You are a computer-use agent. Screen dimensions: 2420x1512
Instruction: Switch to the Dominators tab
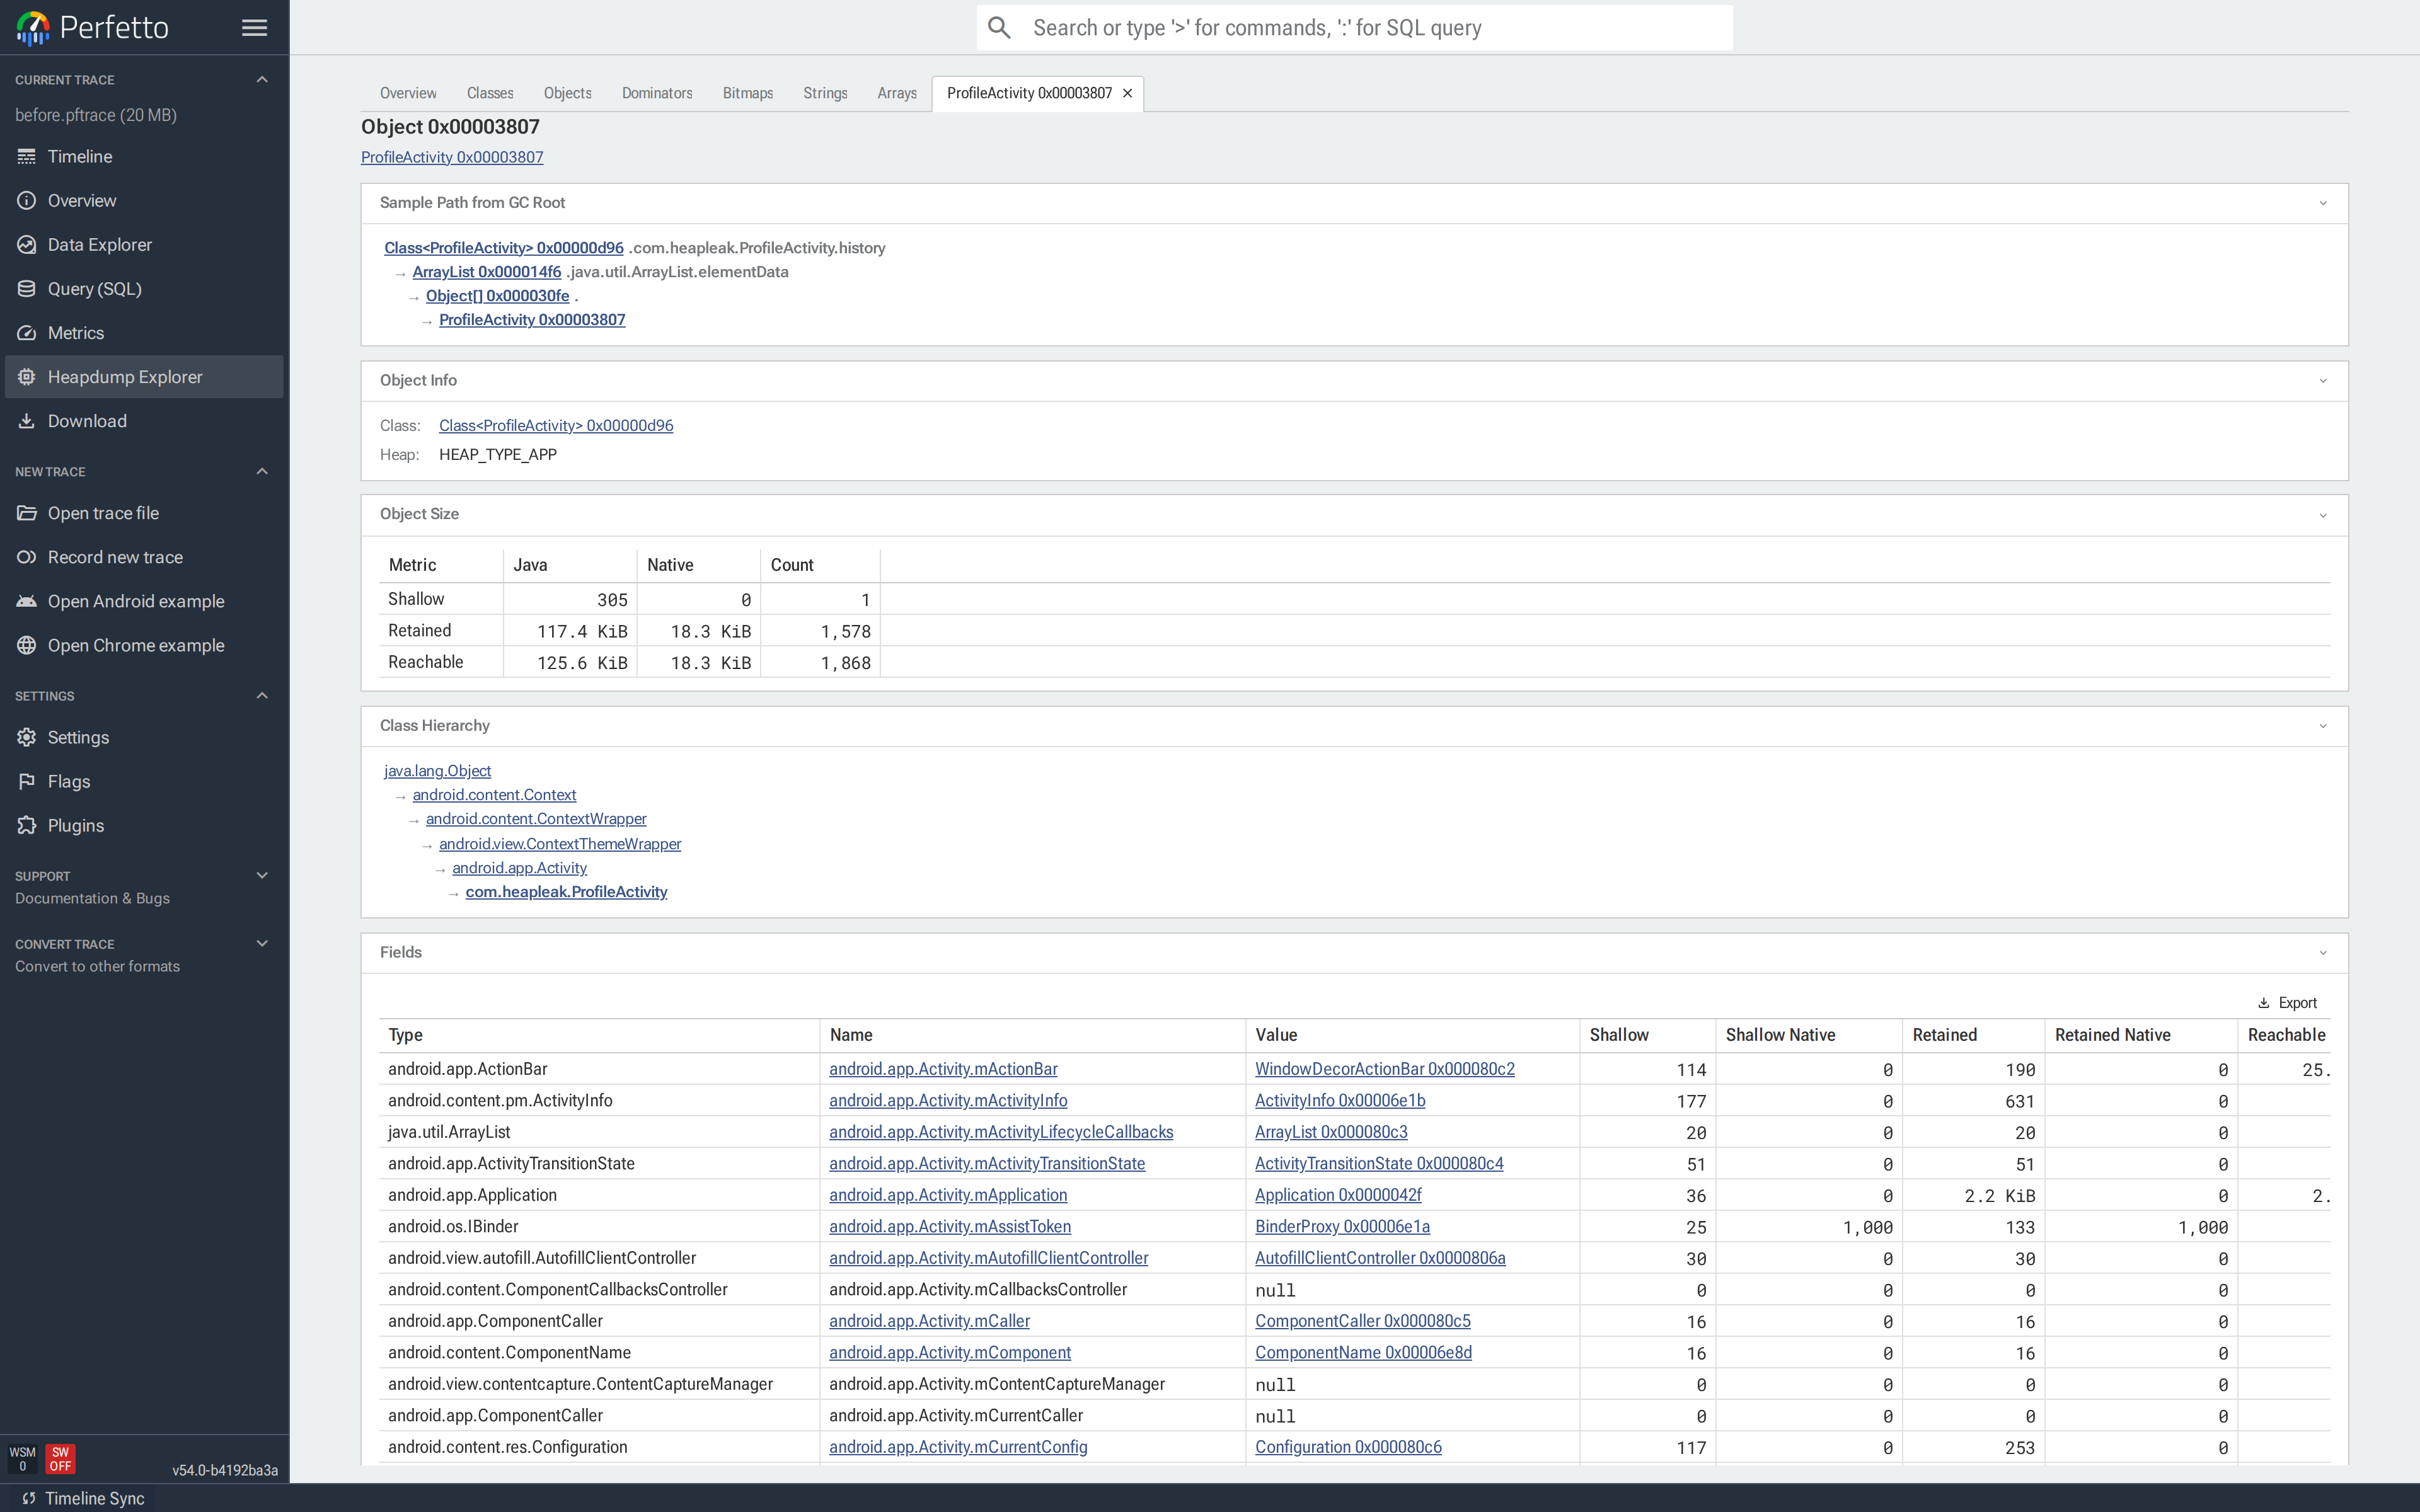click(x=657, y=93)
